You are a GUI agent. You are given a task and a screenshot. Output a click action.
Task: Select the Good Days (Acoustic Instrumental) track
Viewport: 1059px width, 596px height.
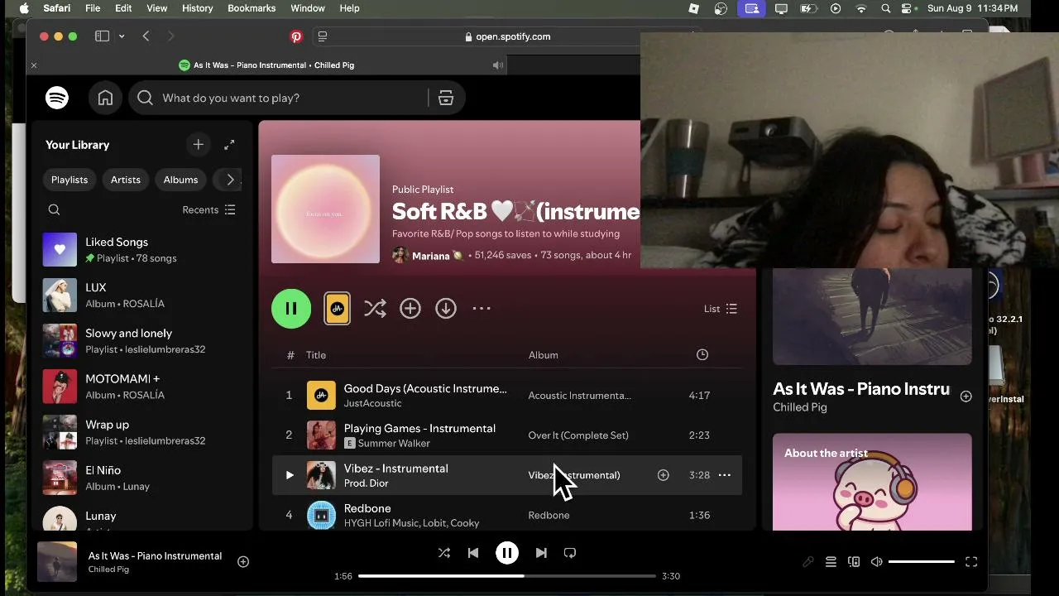507,396
